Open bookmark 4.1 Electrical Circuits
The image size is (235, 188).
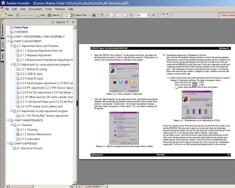pos(29,148)
